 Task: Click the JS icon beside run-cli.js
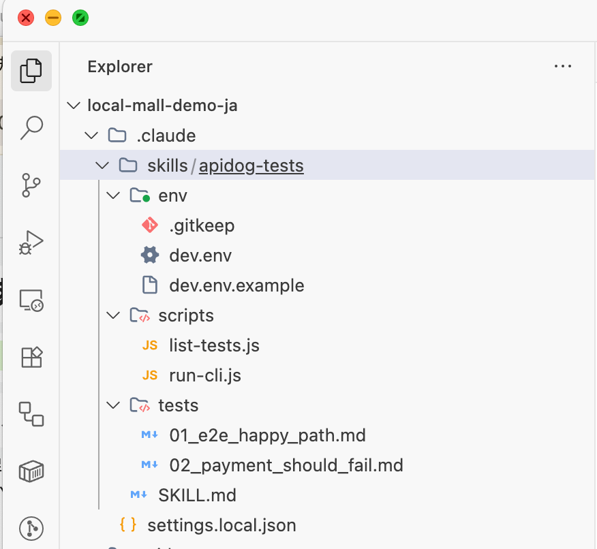(150, 375)
